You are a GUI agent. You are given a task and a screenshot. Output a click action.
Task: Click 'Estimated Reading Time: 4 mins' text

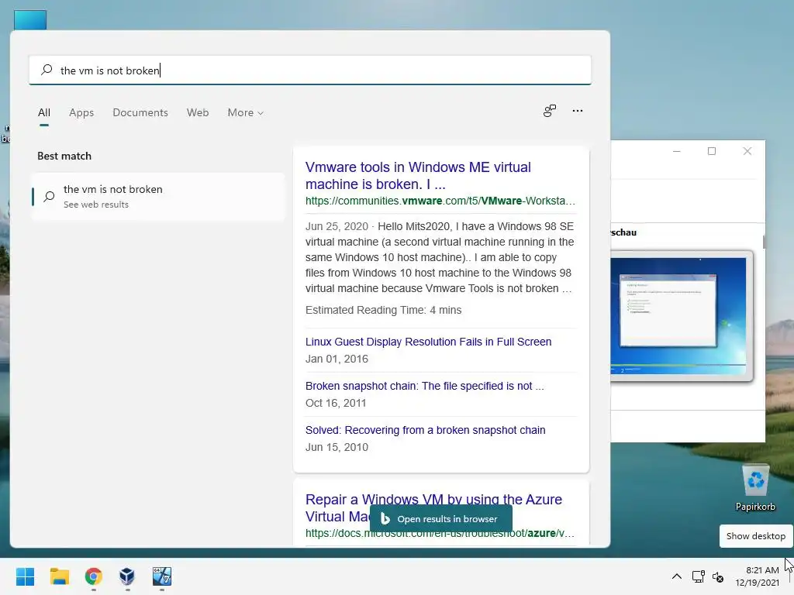(383, 310)
